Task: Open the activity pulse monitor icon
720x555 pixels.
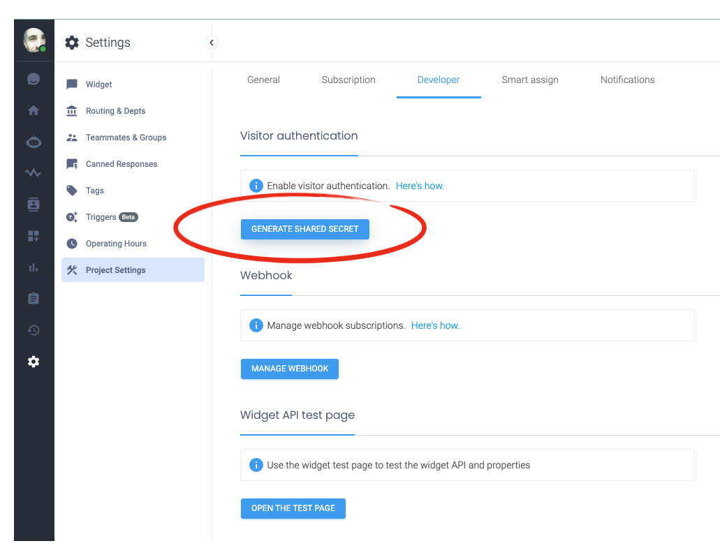Action: 34,172
